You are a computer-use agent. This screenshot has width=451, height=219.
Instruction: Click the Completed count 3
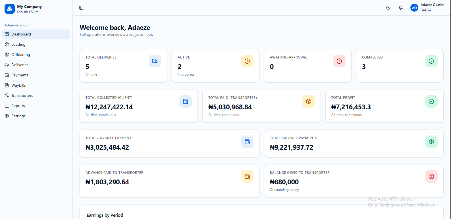pyautogui.click(x=364, y=67)
